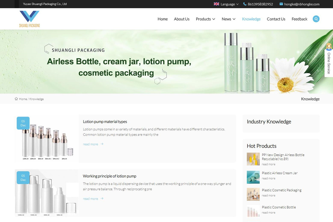Open article Lotion pump material types

click(x=105, y=122)
